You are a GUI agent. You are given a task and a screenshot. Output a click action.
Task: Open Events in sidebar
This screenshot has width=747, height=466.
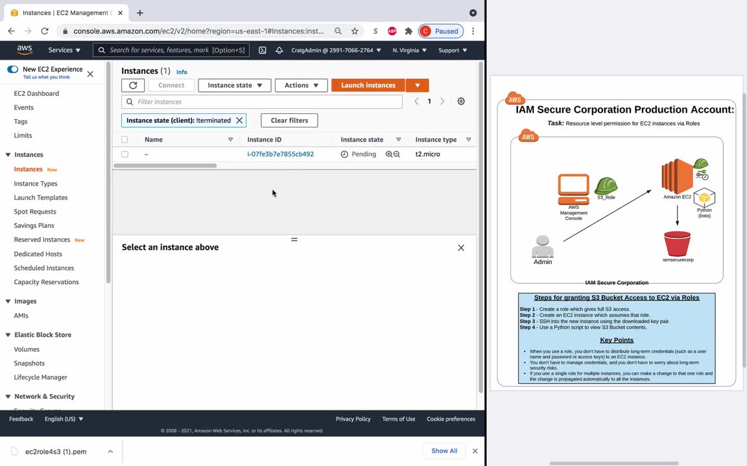[x=24, y=107]
